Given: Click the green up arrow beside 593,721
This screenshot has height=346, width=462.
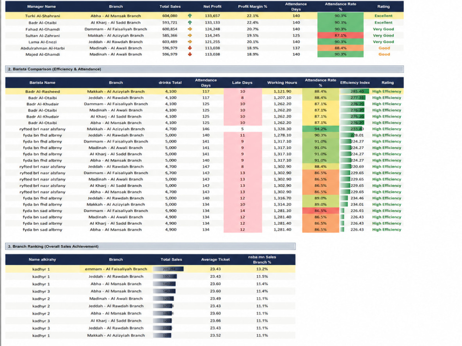Looking at the screenshot, I should (x=190, y=22).
